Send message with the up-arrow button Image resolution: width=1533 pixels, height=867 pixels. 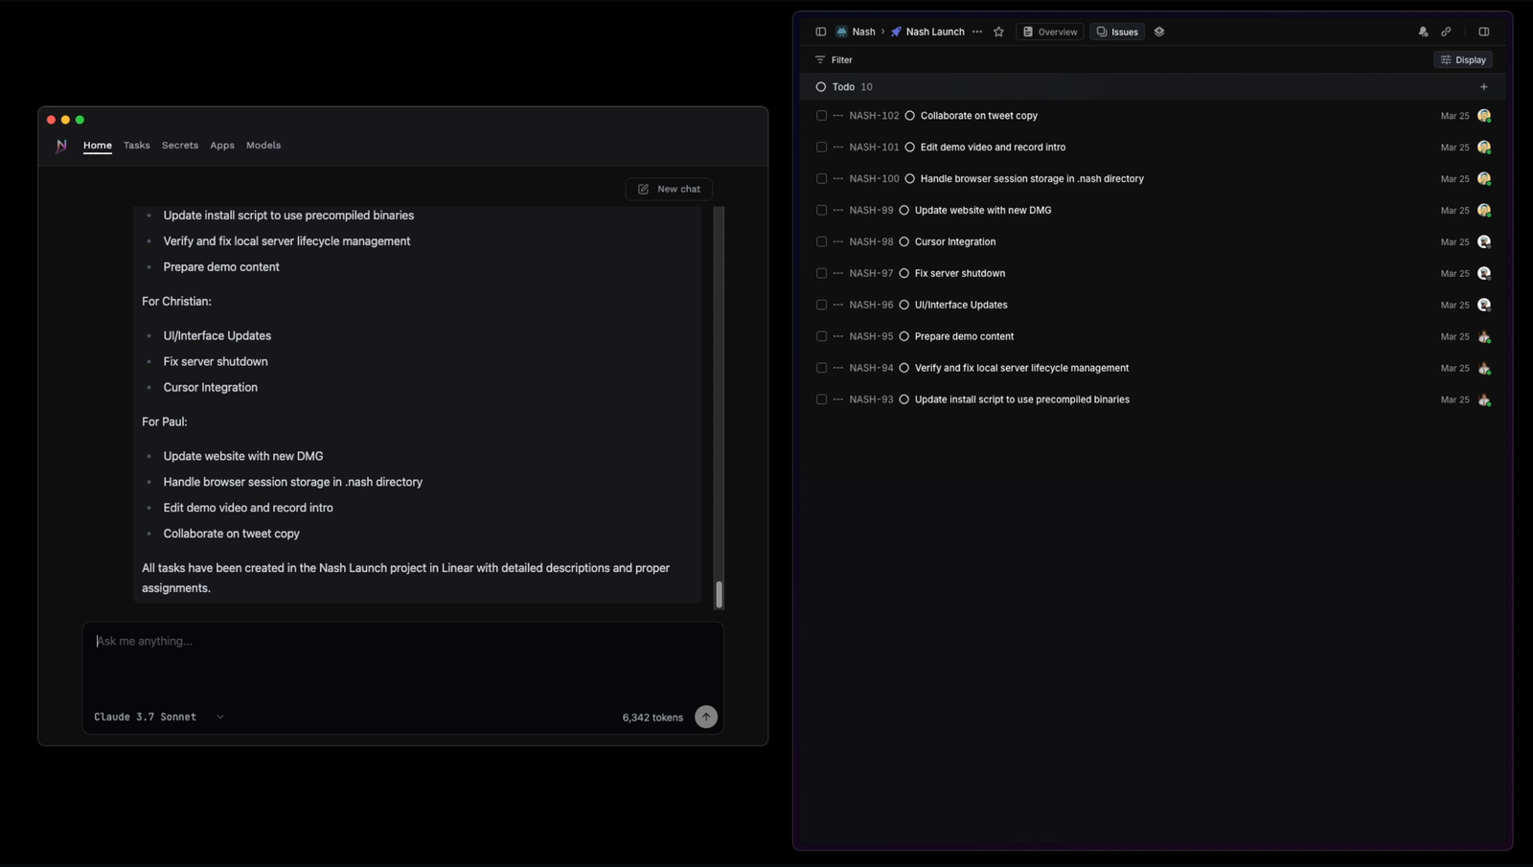pos(705,717)
